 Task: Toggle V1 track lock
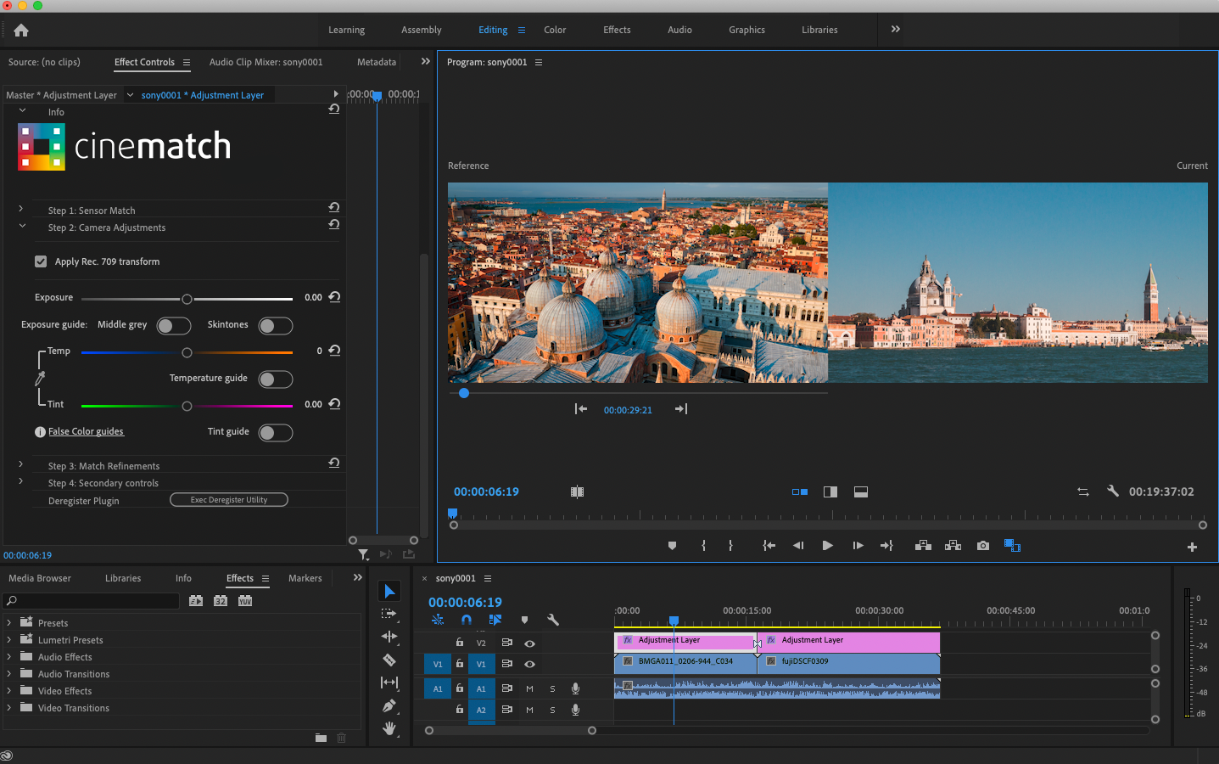coord(460,664)
